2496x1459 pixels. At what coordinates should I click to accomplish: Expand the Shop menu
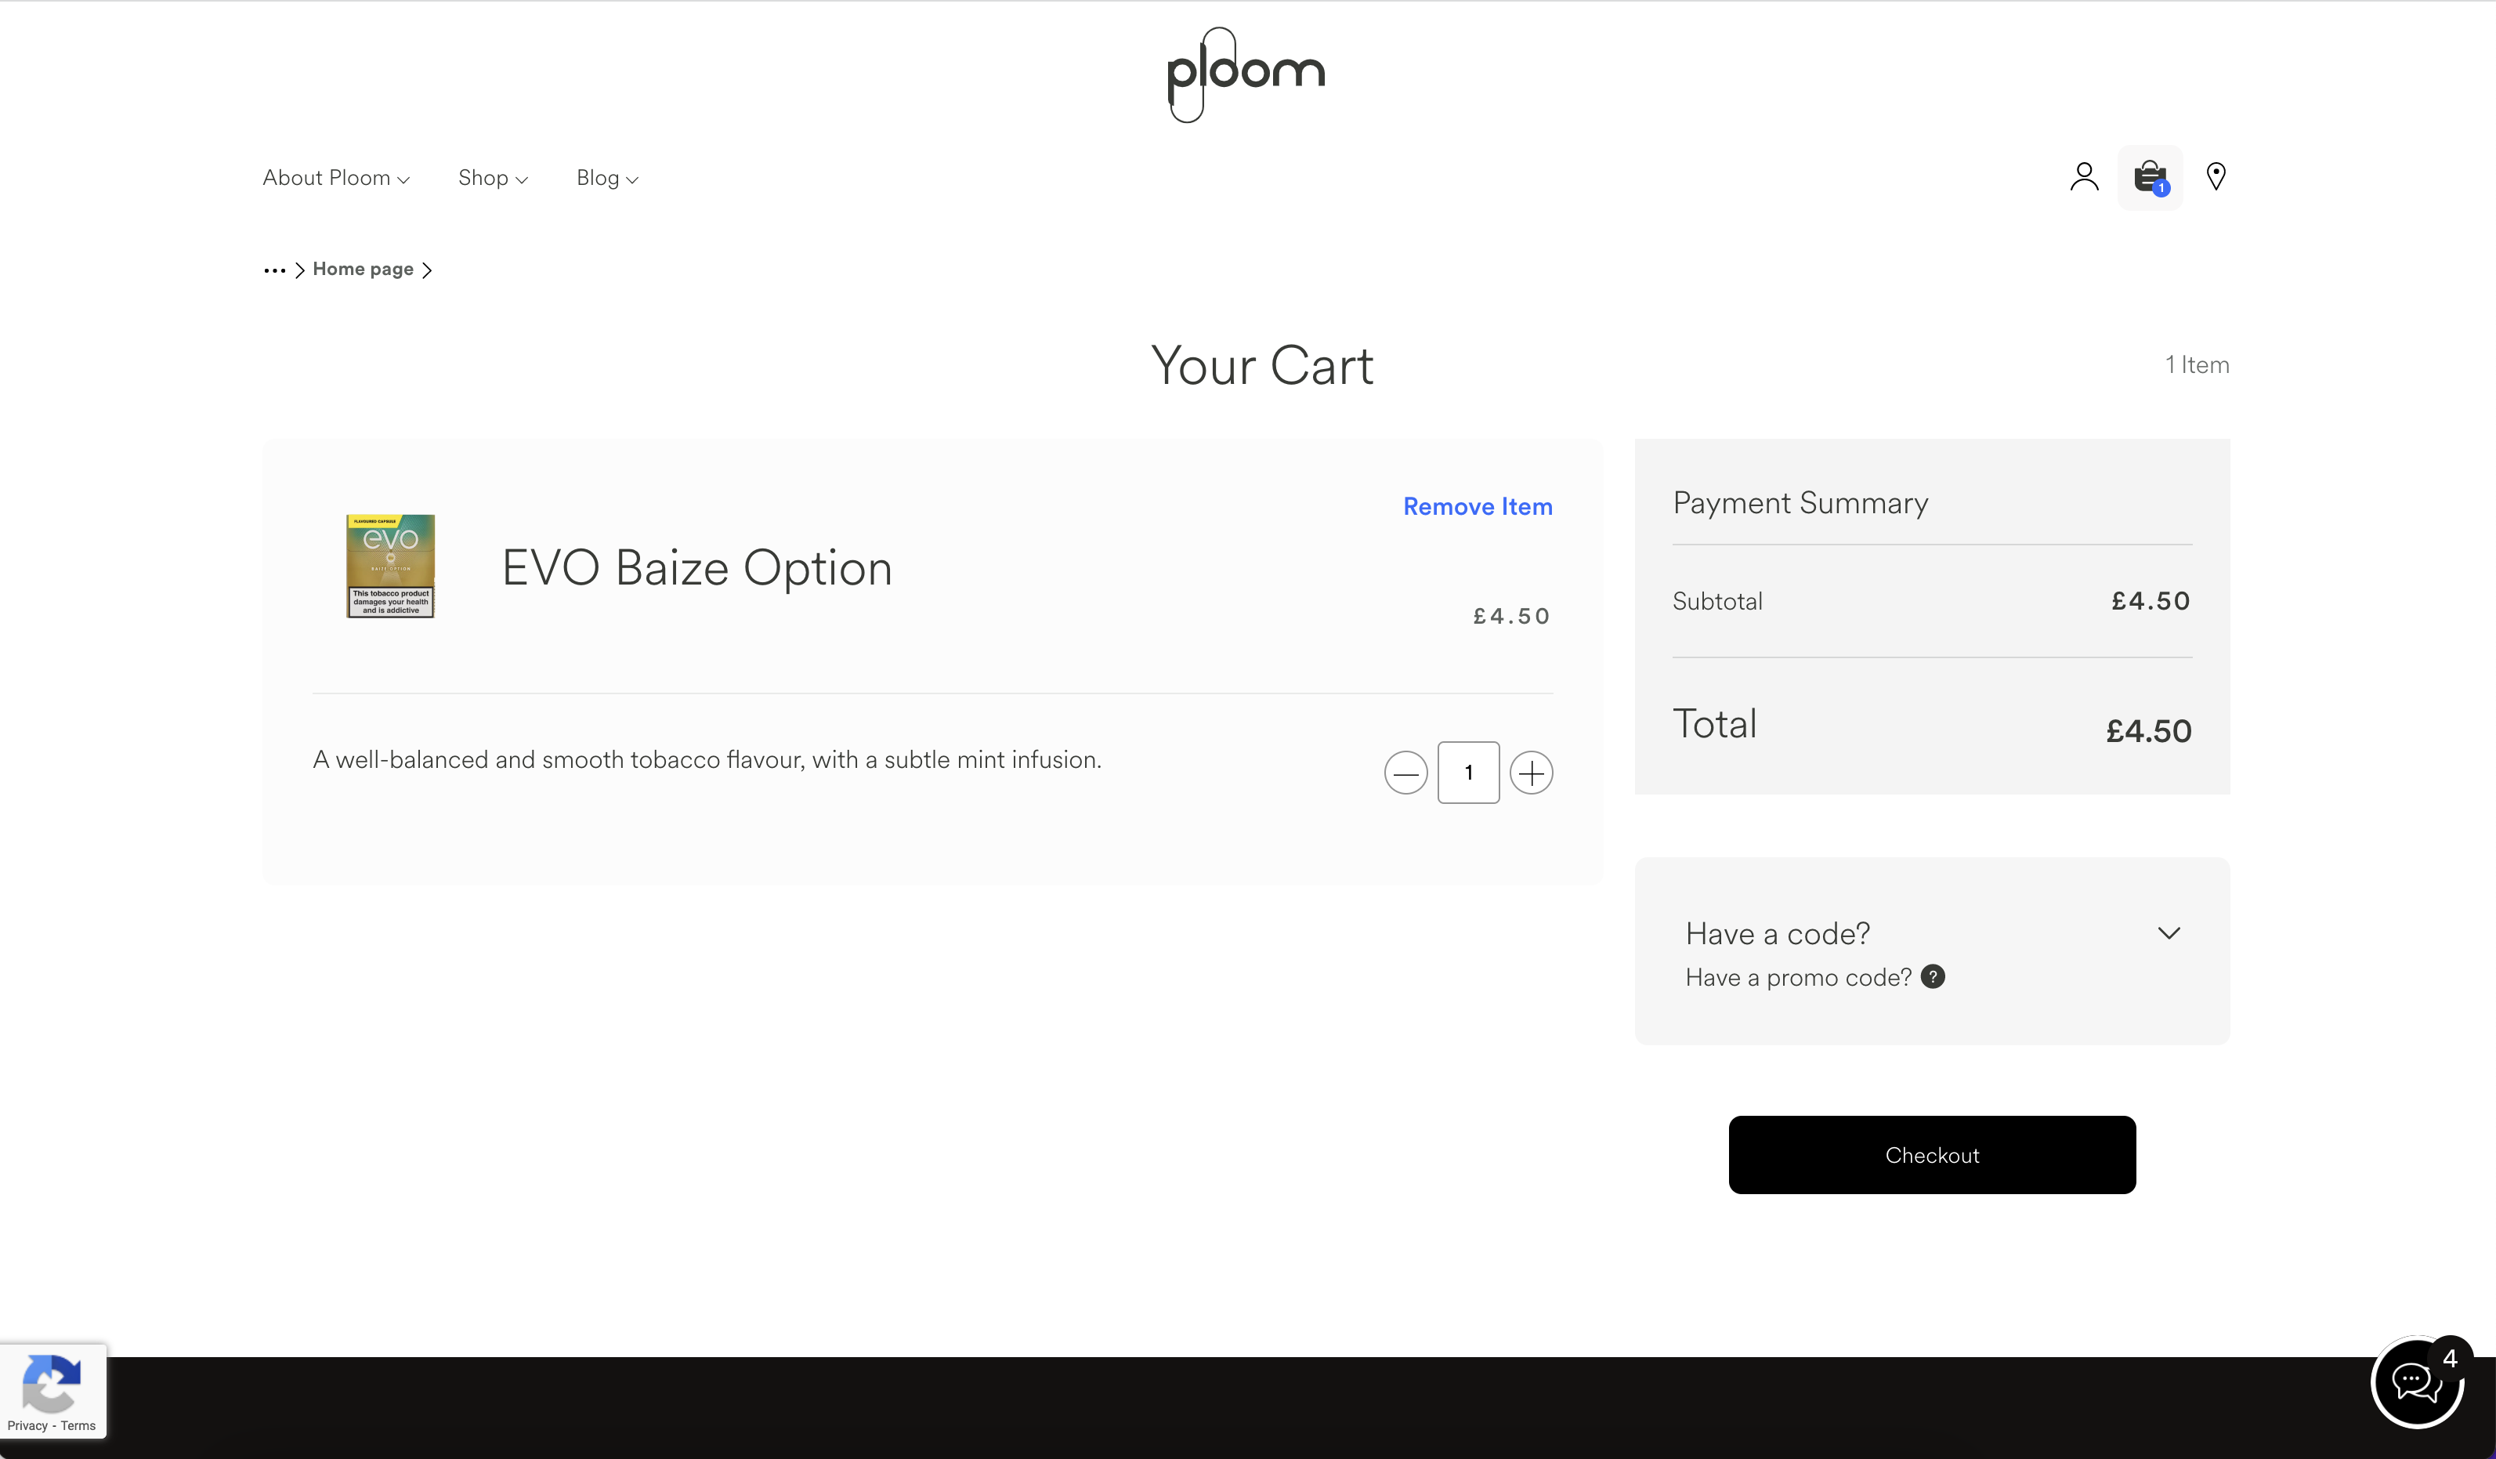click(492, 179)
